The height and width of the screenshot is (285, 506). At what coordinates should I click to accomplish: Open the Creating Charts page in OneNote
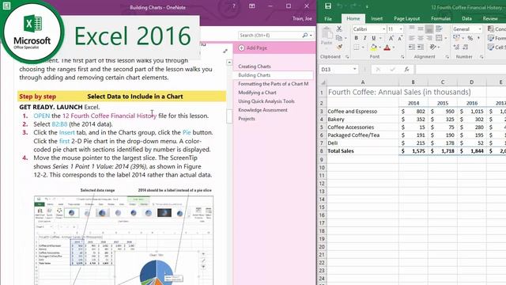pos(255,66)
